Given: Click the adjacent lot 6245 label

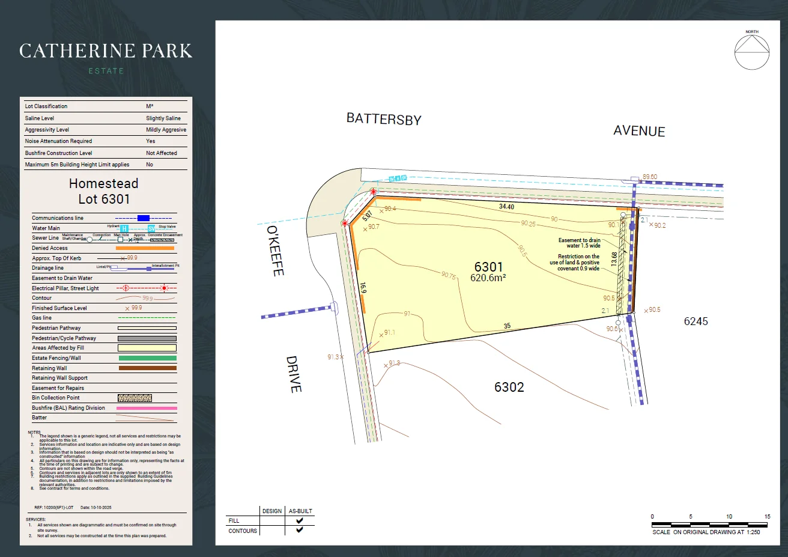Looking at the screenshot, I should pyautogui.click(x=696, y=321).
